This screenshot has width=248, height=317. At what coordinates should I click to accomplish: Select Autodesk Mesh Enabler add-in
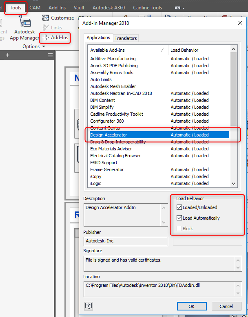159,86
